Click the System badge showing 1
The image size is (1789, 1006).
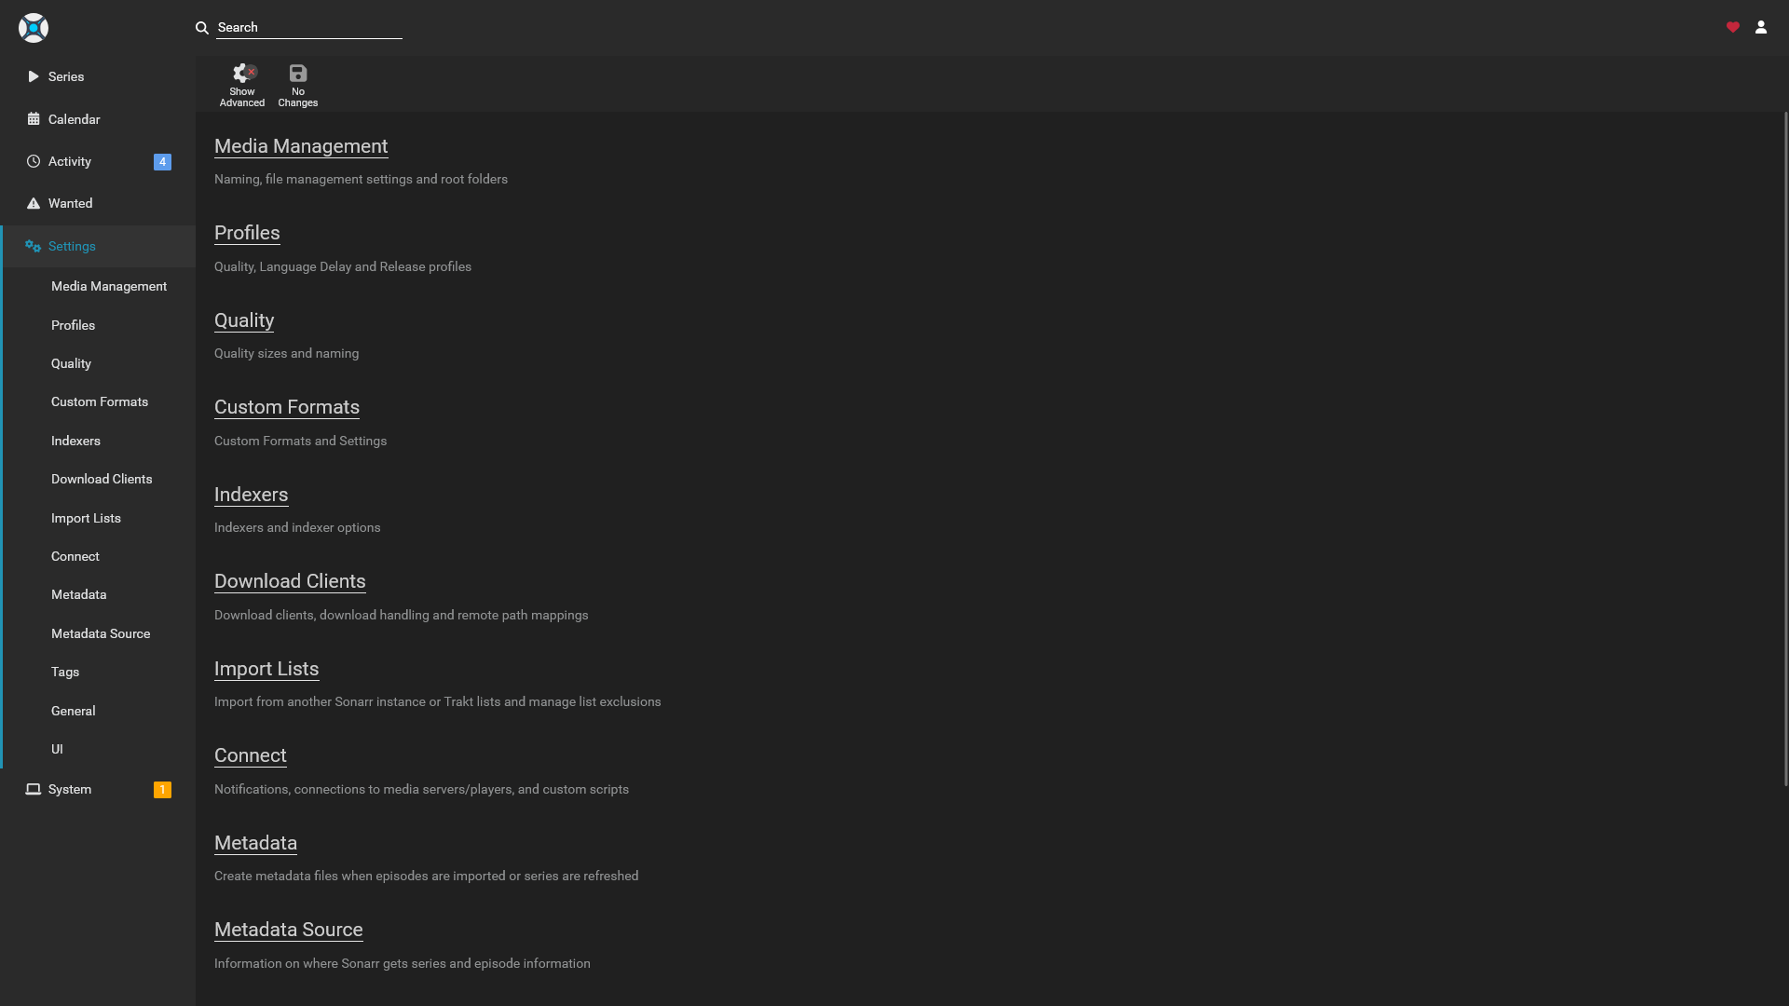[162, 790]
